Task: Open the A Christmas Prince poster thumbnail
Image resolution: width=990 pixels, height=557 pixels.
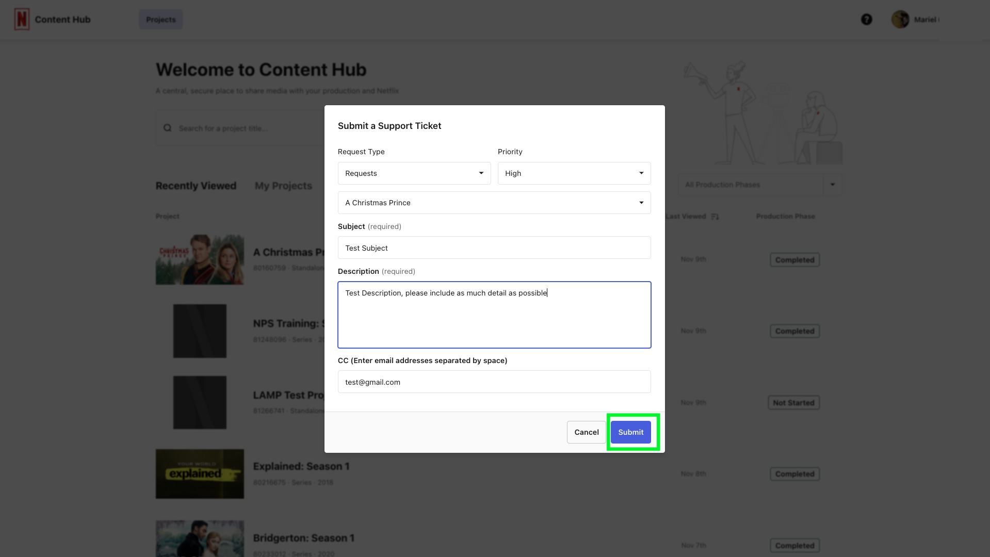Action: coord(200,259)
